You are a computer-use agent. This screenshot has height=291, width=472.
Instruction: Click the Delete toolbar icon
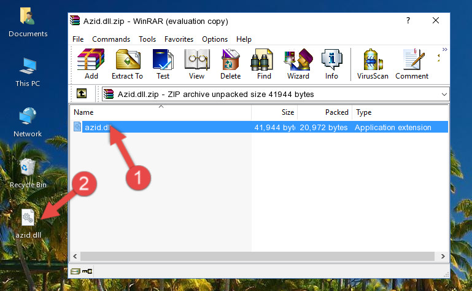230,64
